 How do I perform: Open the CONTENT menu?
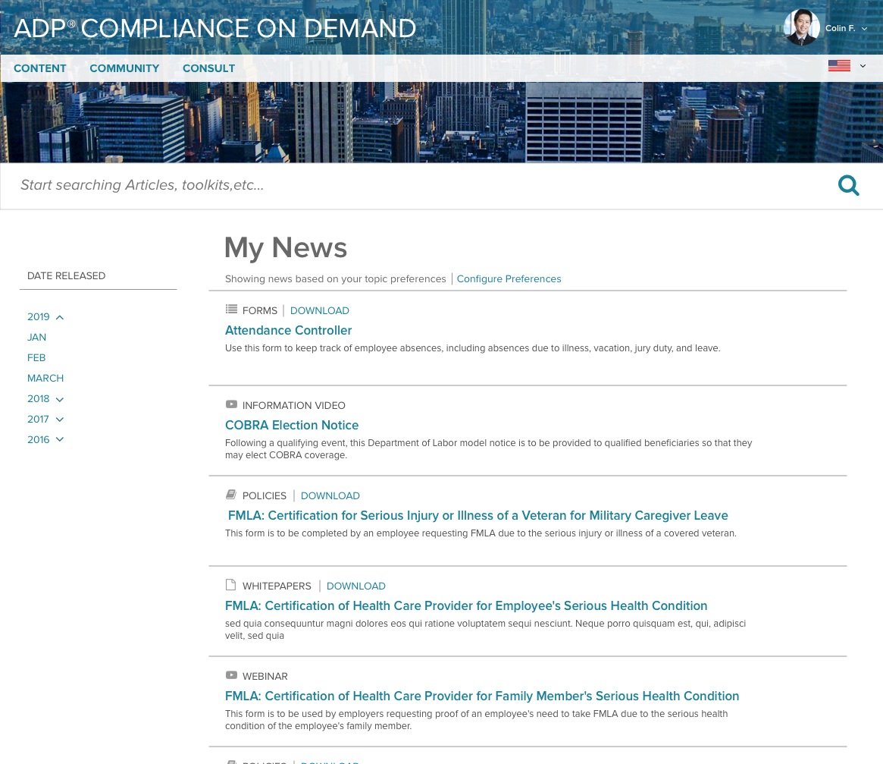[40, 68]
